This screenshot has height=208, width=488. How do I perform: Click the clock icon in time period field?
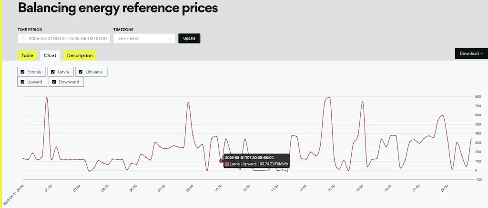[x=23, y=39]
